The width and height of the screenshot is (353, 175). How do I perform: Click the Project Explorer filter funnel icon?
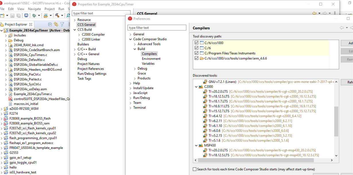click(62, 24)
